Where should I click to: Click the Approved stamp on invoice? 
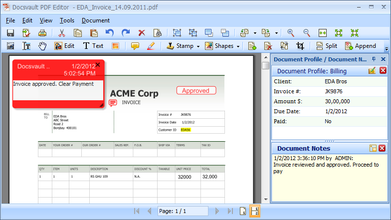pos(196,91)
